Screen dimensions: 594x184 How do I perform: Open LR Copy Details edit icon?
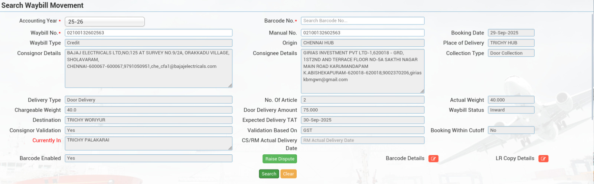(x=543, y=159)
